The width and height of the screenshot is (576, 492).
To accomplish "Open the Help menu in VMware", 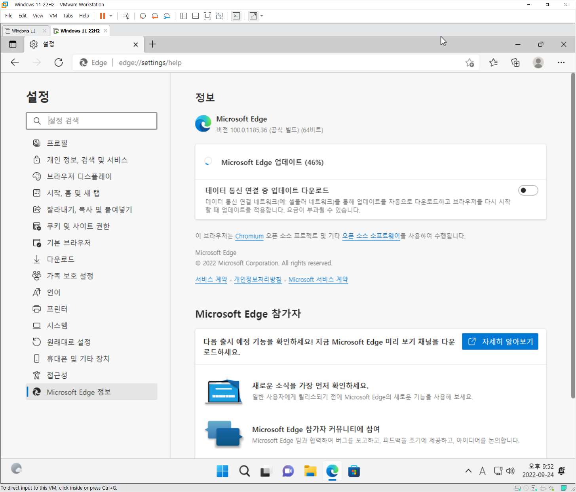I will pos(84,16).
